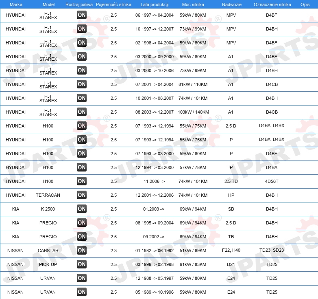The height and width of the screenshot is (299, 318).
Task: Click engine code TD23, SD23
Action: coord(272,250)
